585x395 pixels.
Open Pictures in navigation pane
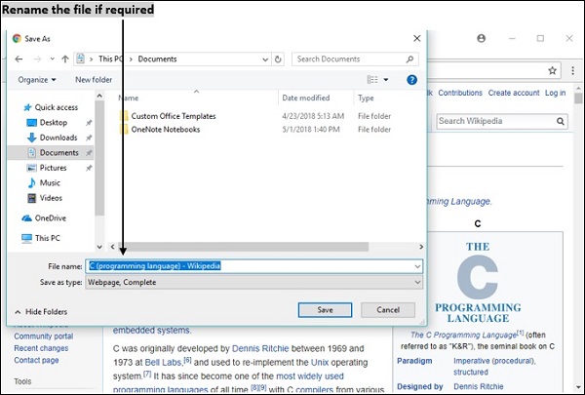coord(47,168)
